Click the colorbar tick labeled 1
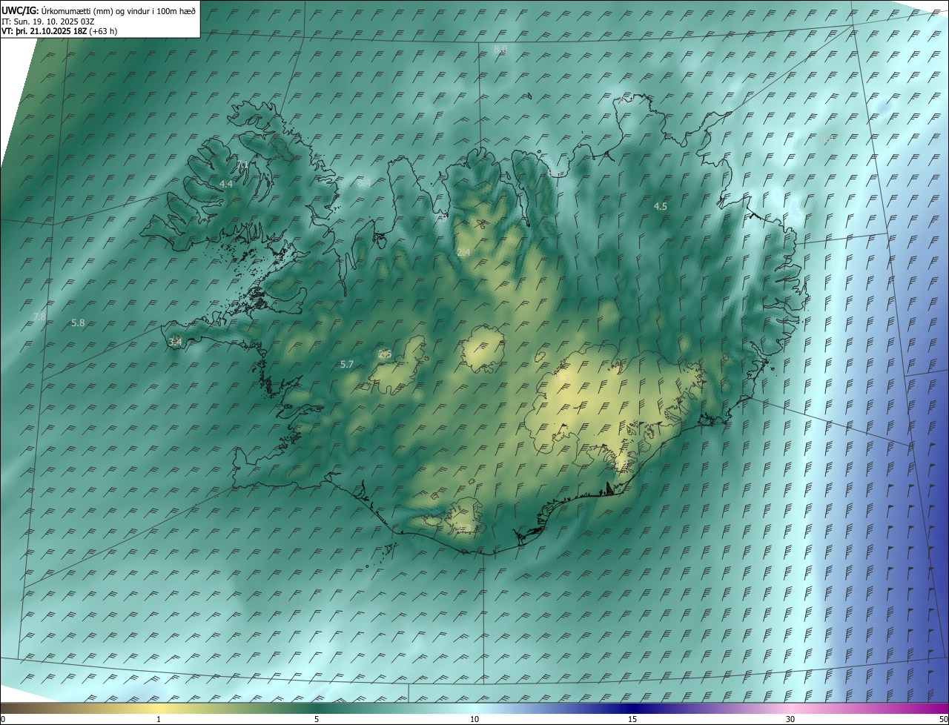The image size is (949, 725). click(159, 719)
